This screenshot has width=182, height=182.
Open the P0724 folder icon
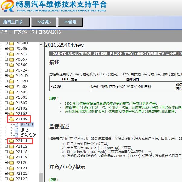(x=11, y=70)
